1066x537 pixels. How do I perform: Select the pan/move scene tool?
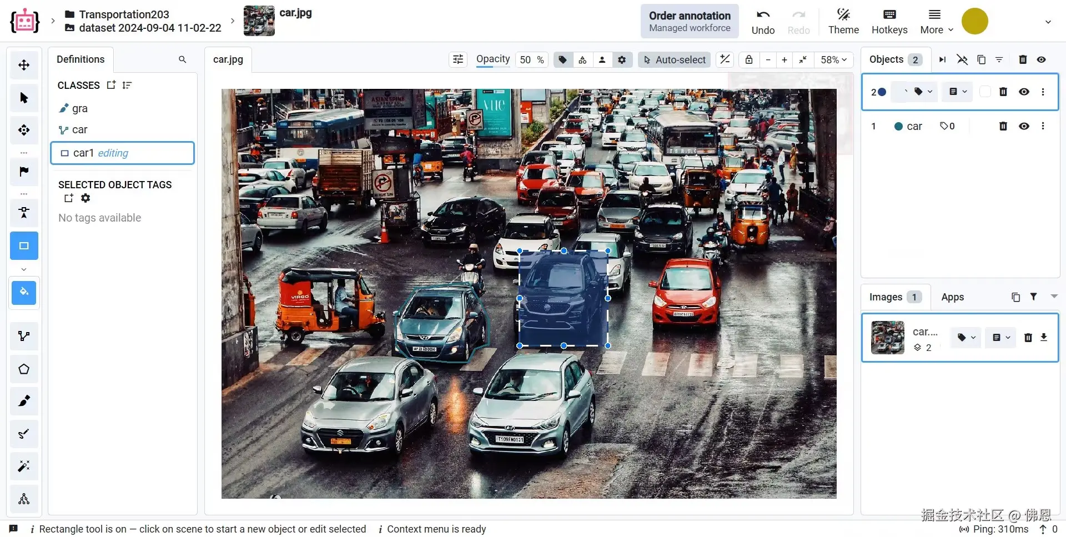click(24, 65)
